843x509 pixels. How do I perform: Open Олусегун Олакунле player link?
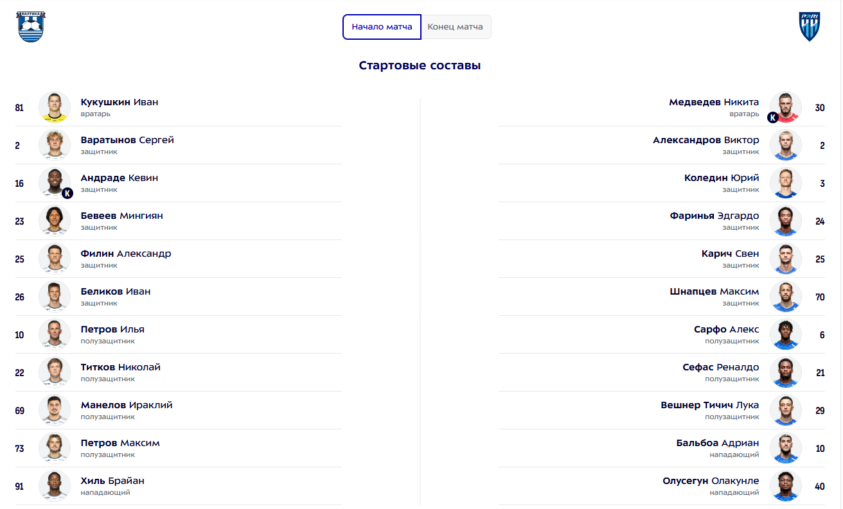tap(711, 481)
